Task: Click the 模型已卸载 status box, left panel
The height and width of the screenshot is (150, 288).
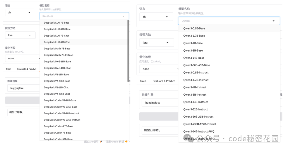Action: (23, 112)
